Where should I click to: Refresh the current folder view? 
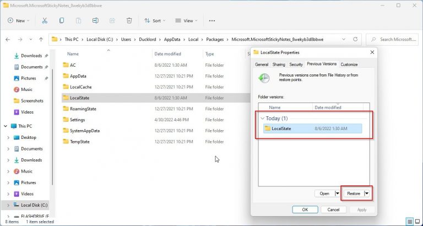(355, 40)
